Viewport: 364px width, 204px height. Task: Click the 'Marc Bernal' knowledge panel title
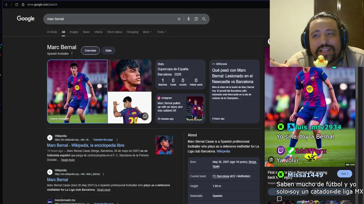point(62,47)
